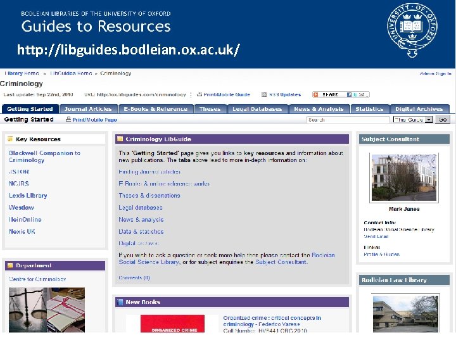Click inside the Search input field

point(348,120)
